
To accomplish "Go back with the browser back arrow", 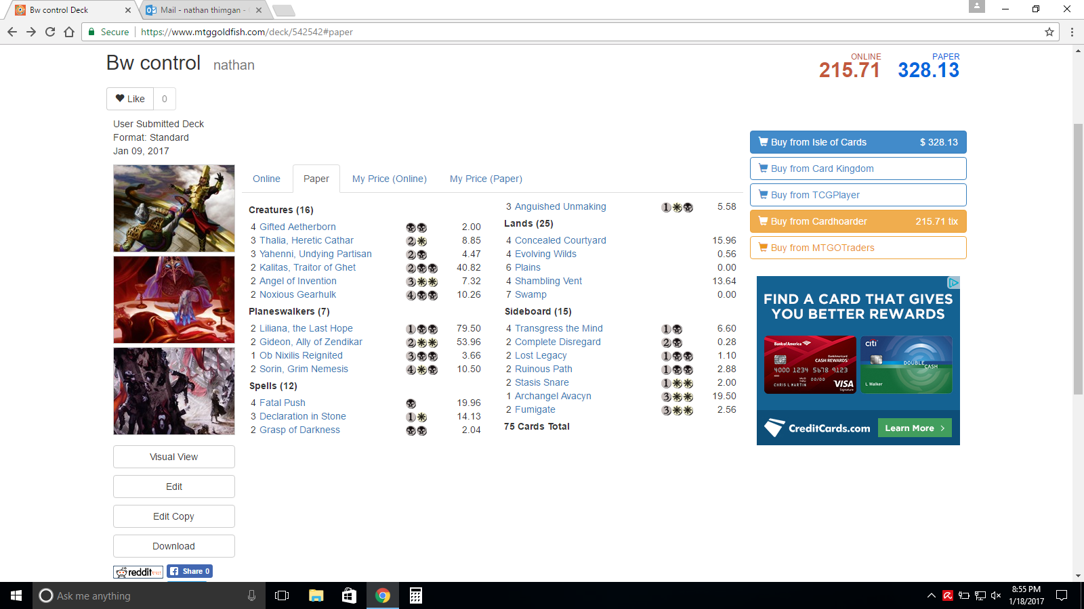I will pos(12,32).
